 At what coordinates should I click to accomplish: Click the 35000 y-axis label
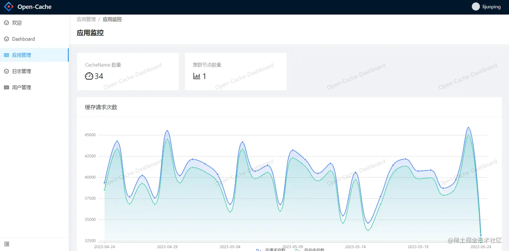(x=90, y=220)
